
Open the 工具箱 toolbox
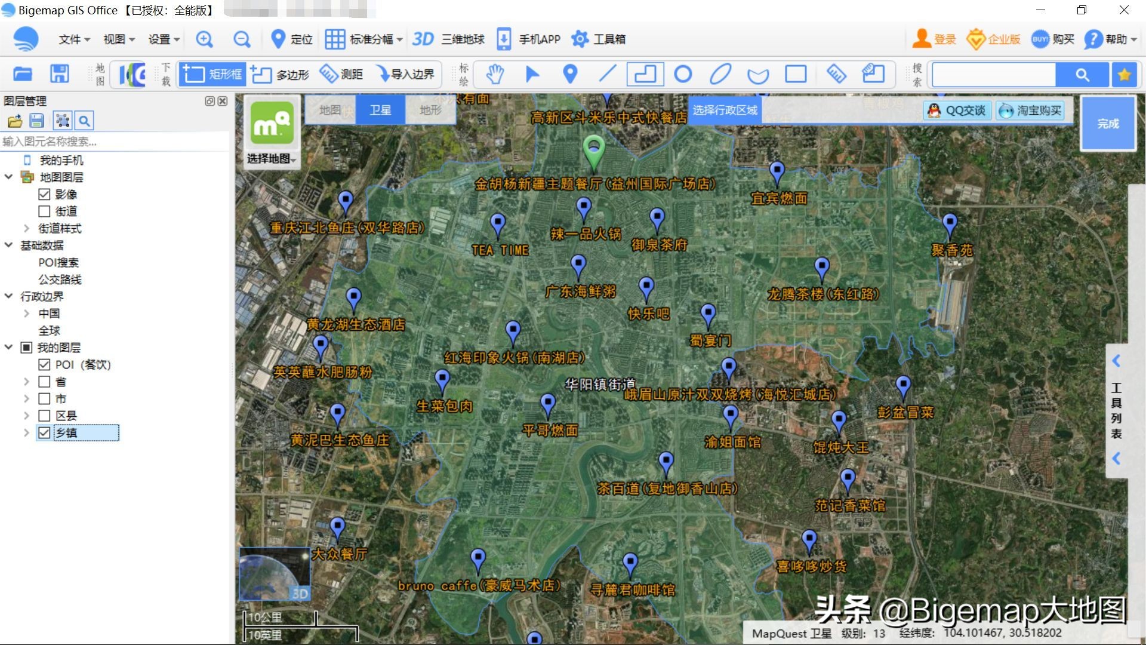click(x=599, y=39)
